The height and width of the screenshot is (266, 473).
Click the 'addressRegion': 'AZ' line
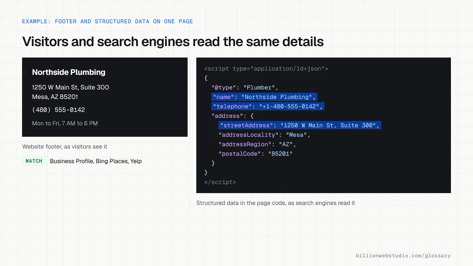click(257, 144)
